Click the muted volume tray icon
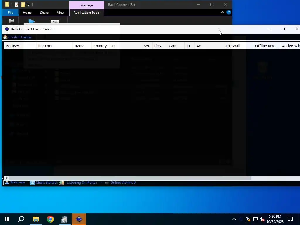The height and width of the screenshot is (225, 300). point(262,219)
